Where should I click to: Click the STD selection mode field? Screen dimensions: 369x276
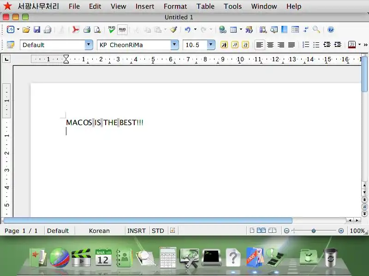pos(158,231)
